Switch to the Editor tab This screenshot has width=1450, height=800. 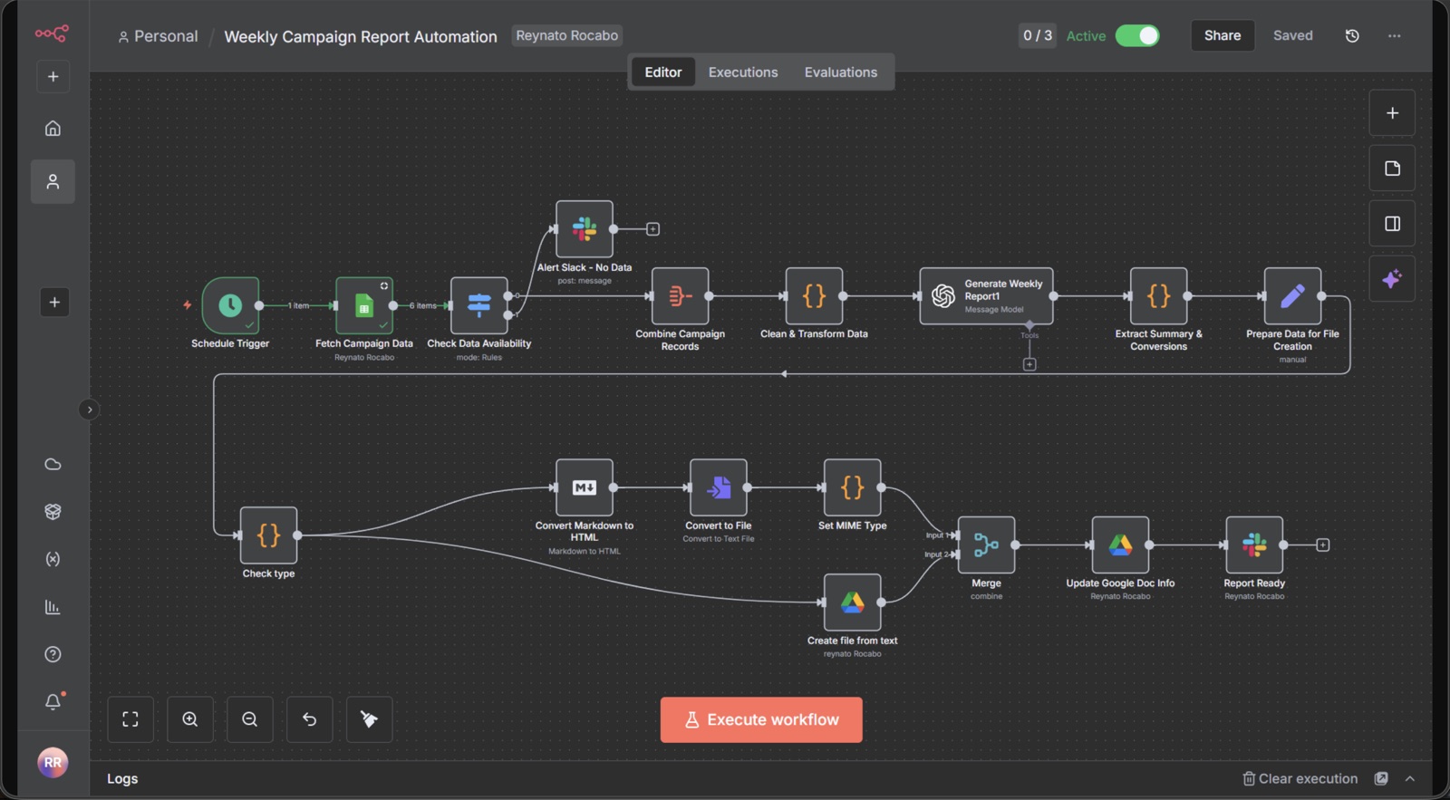coord(663,72)
